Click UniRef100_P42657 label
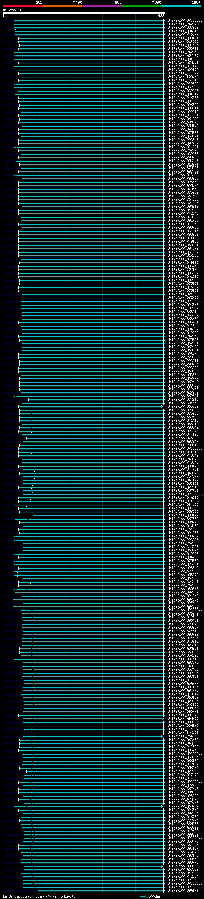Image resolution: width=204 pixels, height=899 pixels. 183,747
